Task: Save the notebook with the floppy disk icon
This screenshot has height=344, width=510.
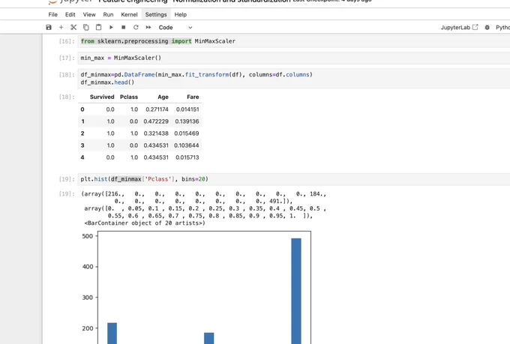Action: (x=49, y=27)
